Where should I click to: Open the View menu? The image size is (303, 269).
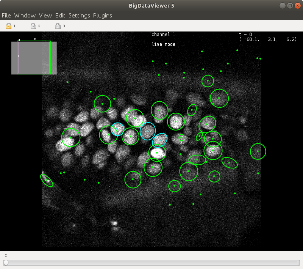45,16
